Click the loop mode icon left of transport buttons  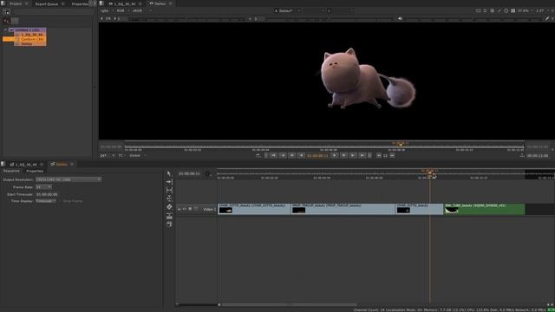click(x=258, y=155)
